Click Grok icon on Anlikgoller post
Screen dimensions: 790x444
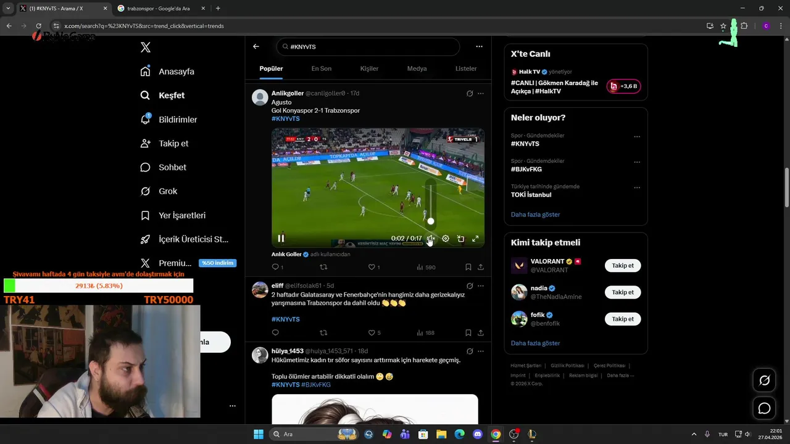tap(470, 94)
